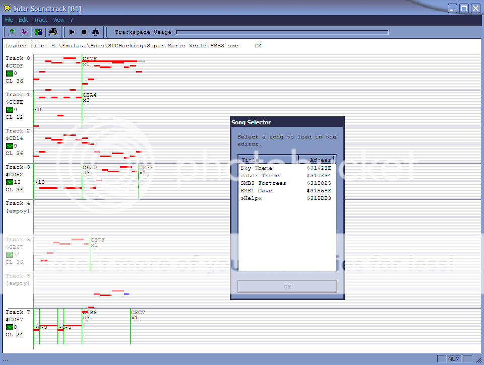This screenshot has height=365, width=484.
Task: Click the Trackspace Usage progress bar
Action: point(282,32)
